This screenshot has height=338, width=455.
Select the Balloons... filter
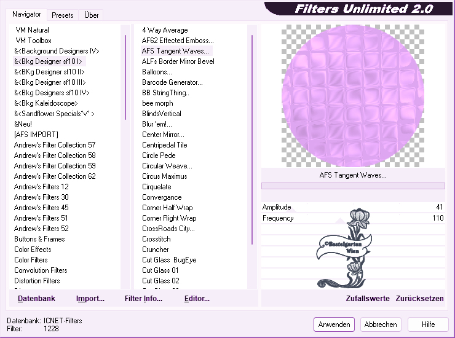click(x=157, y=72)
